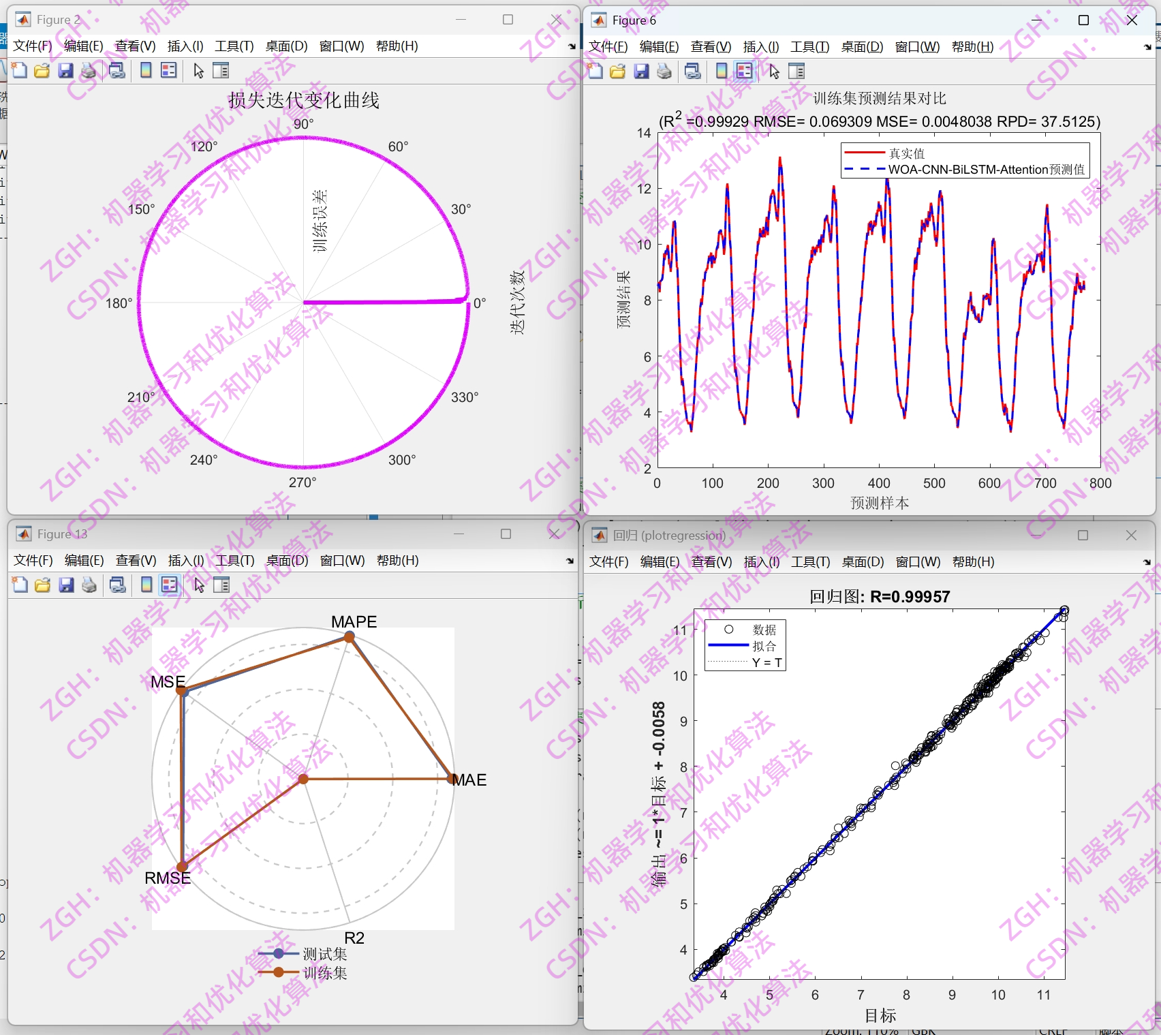1161x1035 pixels.
Task: Open file icon in Figure 6 toolbar
Action: tap(617, 71)
